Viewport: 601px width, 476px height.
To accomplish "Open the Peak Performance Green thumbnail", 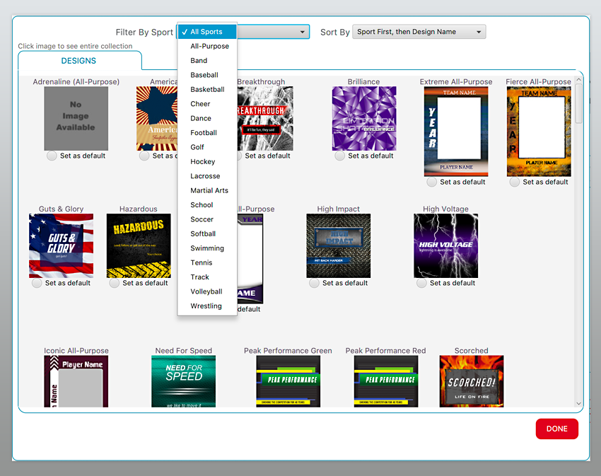I will pyautogui.click(x=288, y=381).
